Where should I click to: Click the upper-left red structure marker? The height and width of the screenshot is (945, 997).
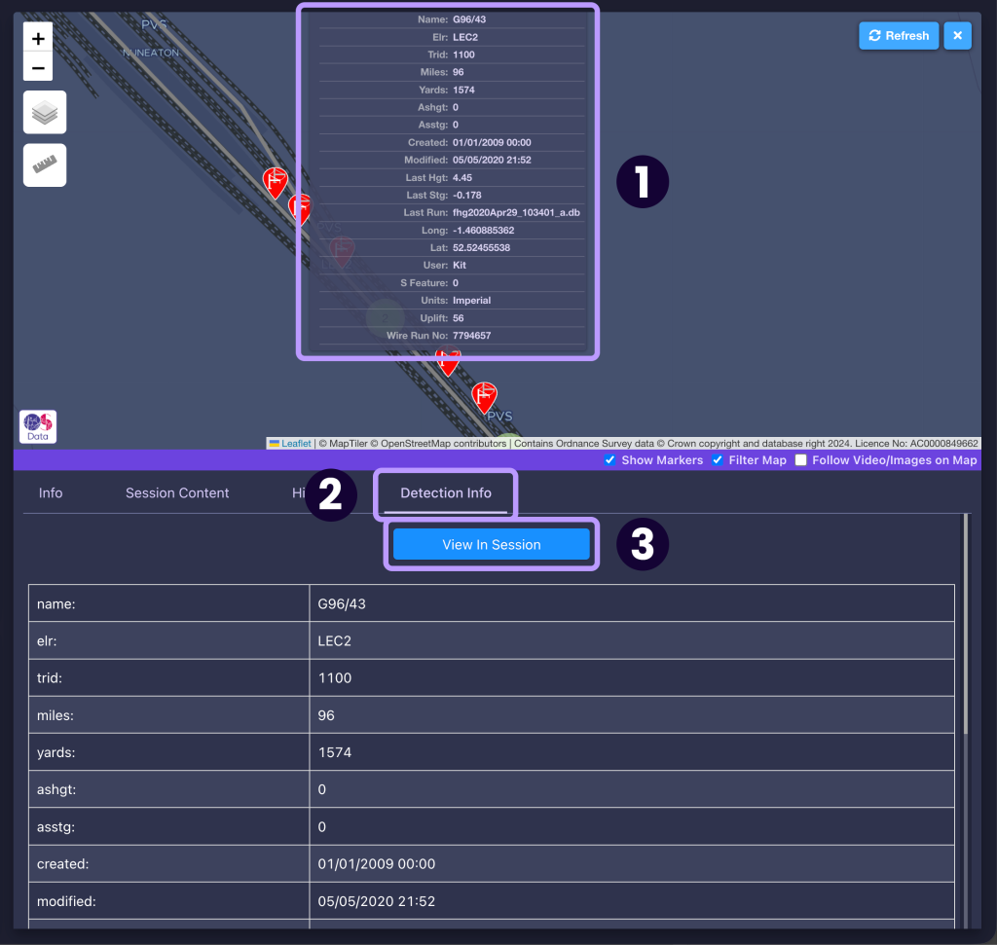coord(276,183)
